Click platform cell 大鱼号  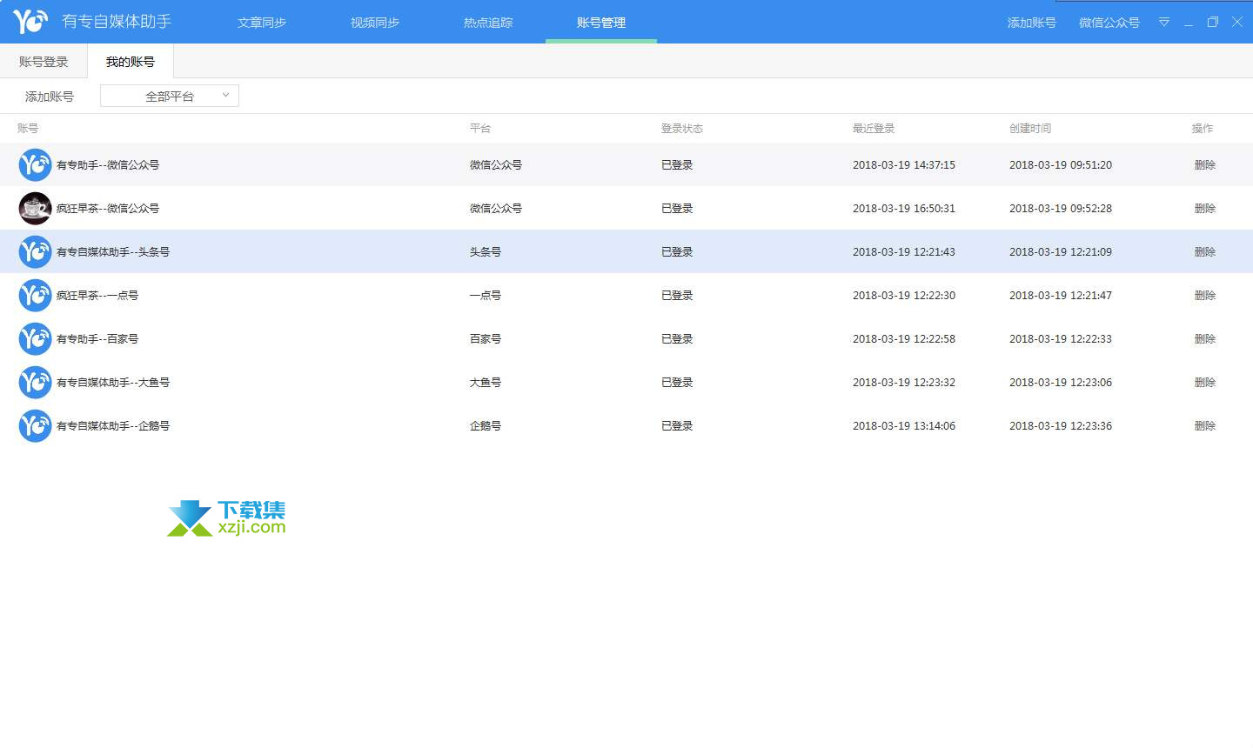486,383
